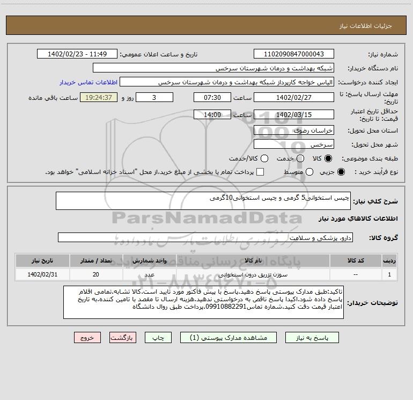
Task: Click the price validity date 1402/03/15
Action: click(294, 114)
